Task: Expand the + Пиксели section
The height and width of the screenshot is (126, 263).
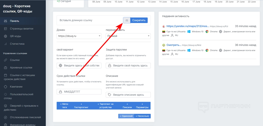Action: click(x=127, y=106)
